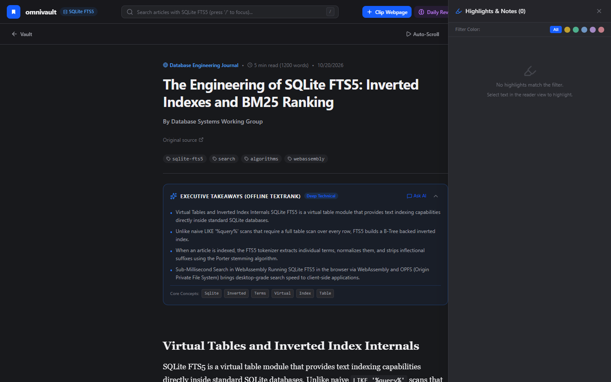
Task: Click the omnivault bookmark logo icon
Action: [x=14, y=12]
